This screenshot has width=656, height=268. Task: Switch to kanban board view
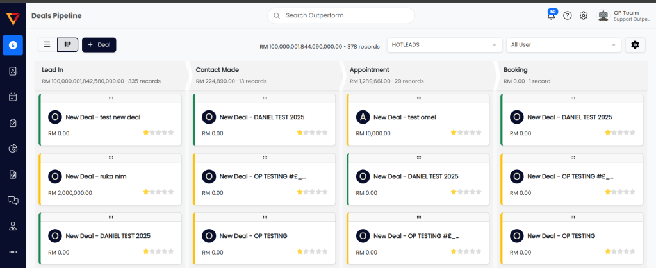pyautogui.click(x=67, y=44)
